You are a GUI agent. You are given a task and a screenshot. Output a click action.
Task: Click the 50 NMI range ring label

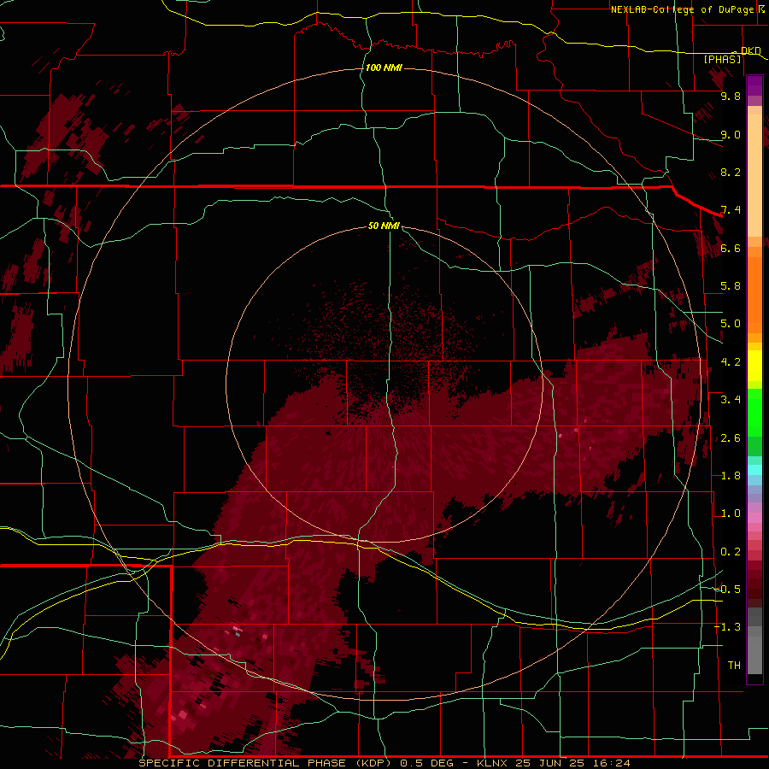384,226
